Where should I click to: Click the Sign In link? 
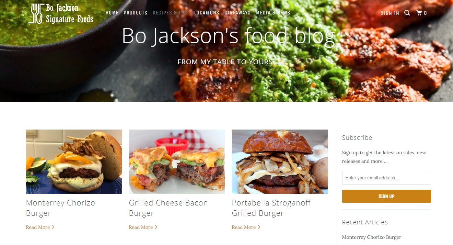click(x=390, y=13)
